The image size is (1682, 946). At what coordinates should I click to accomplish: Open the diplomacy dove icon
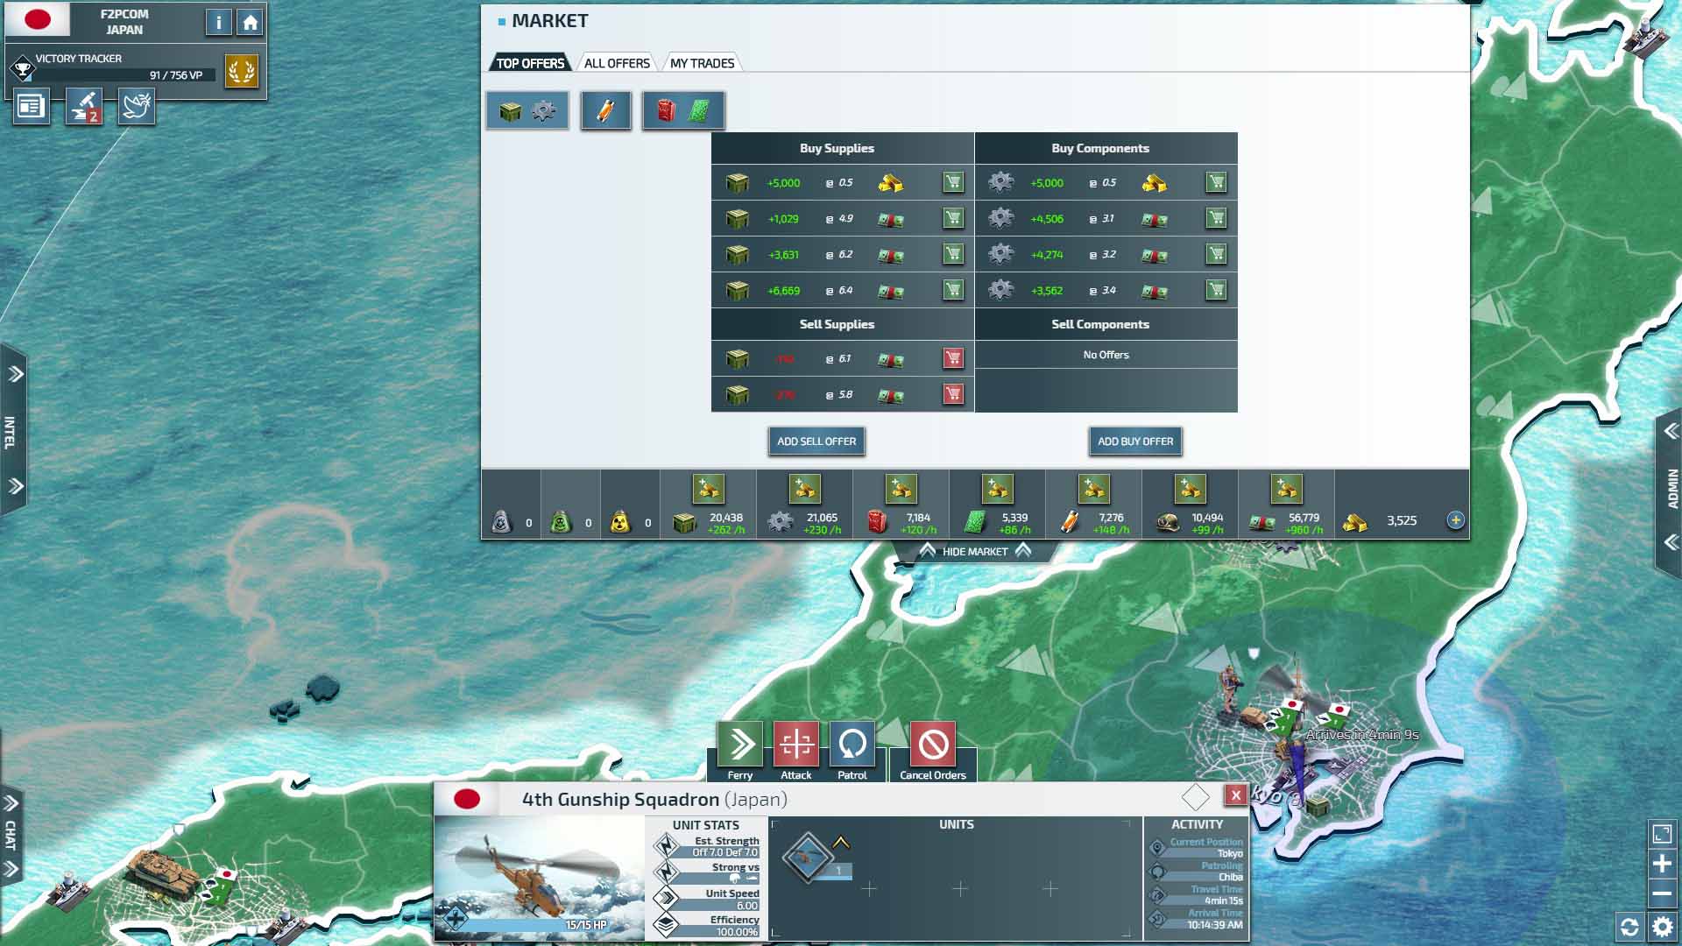click(x=137, y=107)
